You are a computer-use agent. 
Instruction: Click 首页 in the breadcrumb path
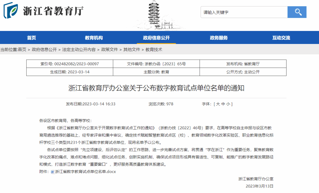22,50
